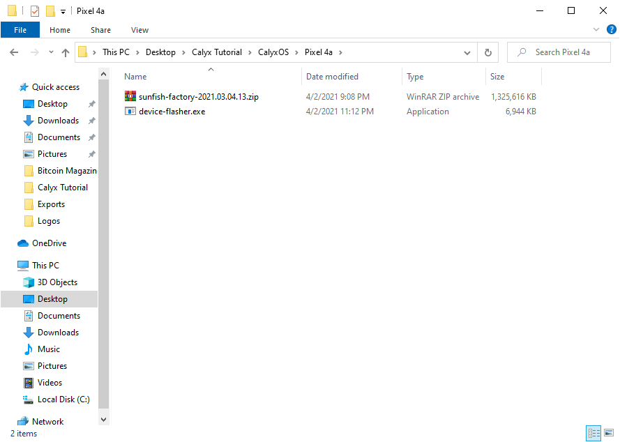Click in the Search Pixel 4a box
The image size is (620, 442).
pyautogui.click(x=561, y=52)
